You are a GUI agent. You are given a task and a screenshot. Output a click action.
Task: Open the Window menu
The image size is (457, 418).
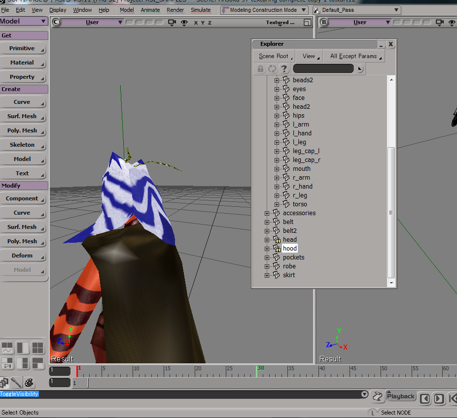click(82, 10)
